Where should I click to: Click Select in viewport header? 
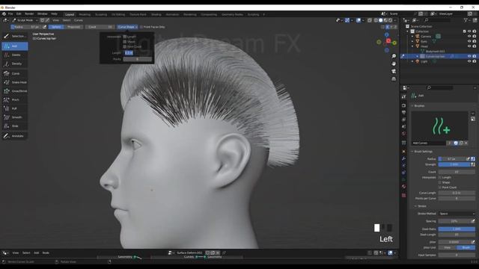(67, 20)
